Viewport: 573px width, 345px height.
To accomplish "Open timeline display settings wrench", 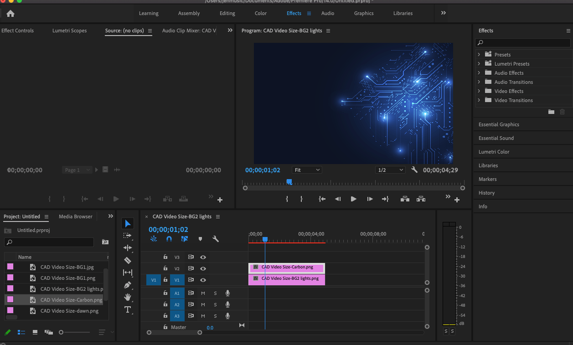I will (216, 239).
